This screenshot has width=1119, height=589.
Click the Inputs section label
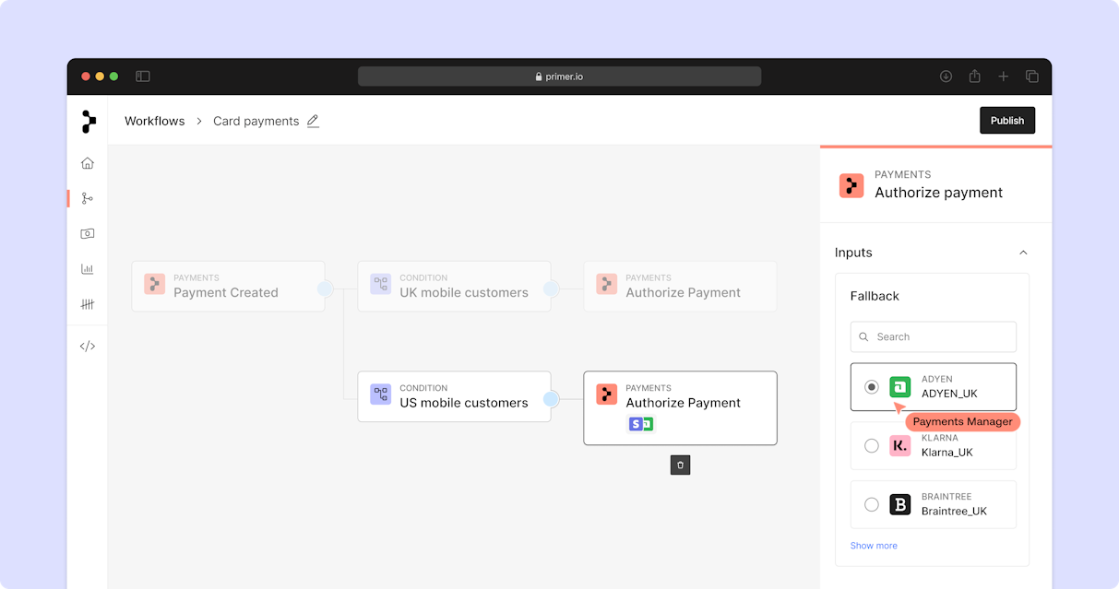tap(853, 253)
